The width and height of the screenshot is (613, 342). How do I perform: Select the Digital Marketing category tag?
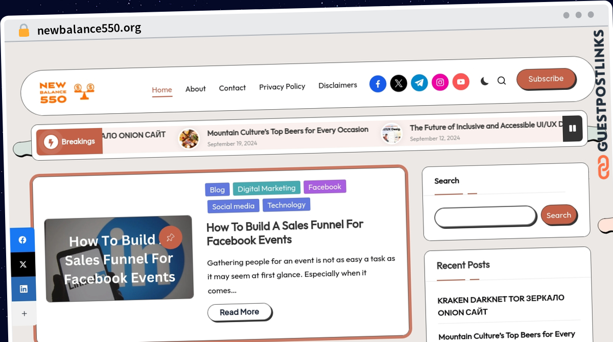click(x=267, y=188)
